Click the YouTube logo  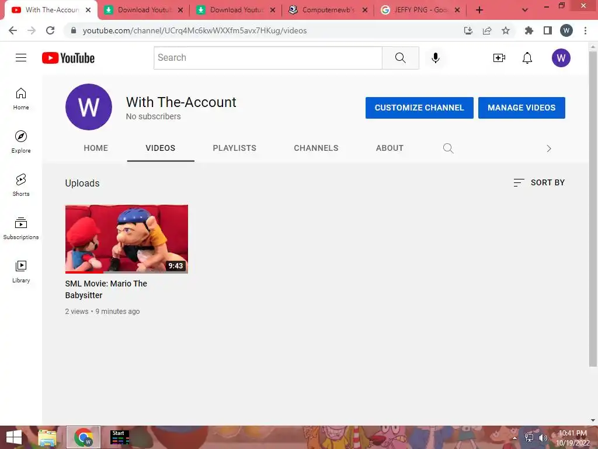click(68, 58)
